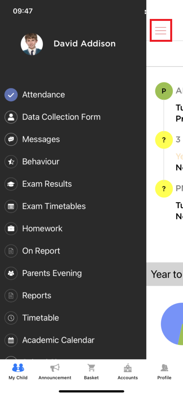183x396 pixels.
Task: Tap David Addison's profile photo
Action: tap(32, 44)
